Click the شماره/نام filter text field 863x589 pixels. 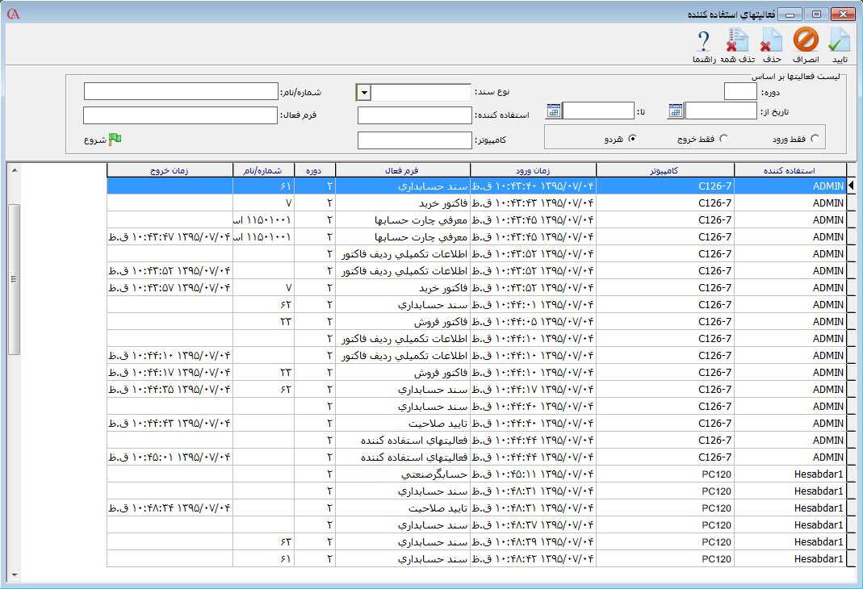pos(181,92)
